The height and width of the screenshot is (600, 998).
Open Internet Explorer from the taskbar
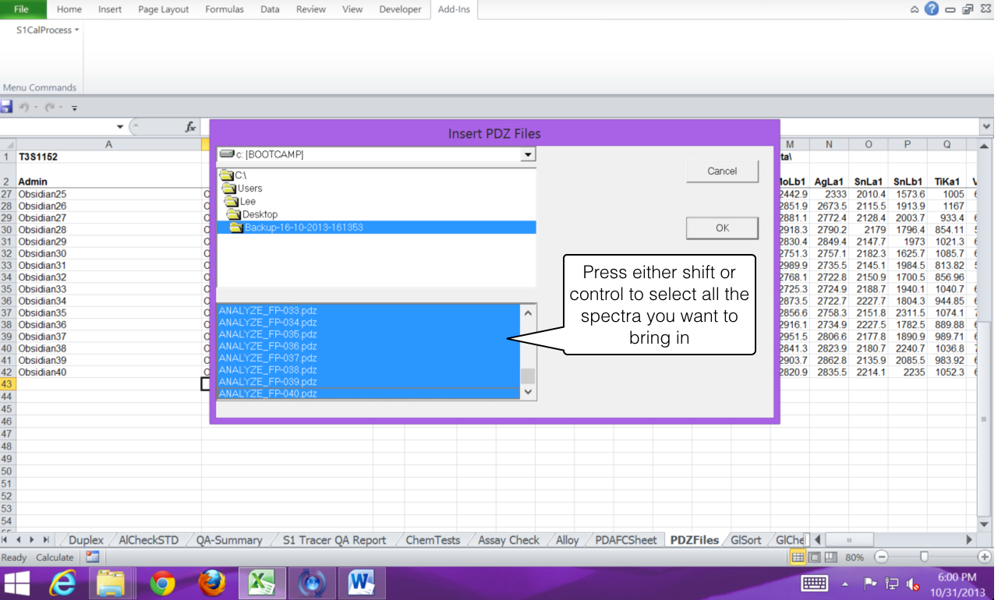62,582
